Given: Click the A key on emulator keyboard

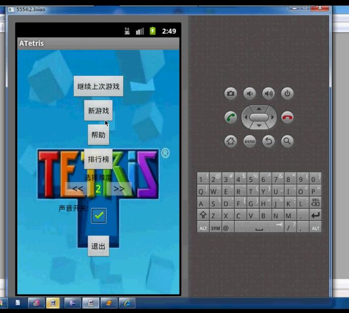Looking at the screenshot, I should point(203,203).
